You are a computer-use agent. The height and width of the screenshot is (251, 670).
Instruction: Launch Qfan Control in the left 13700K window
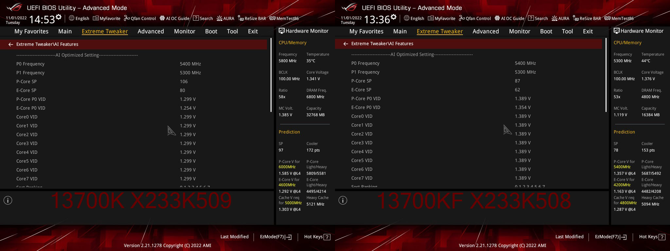(x=140, y=18)
